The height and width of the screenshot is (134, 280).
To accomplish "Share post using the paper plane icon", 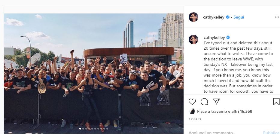I will tap(216, 101).
